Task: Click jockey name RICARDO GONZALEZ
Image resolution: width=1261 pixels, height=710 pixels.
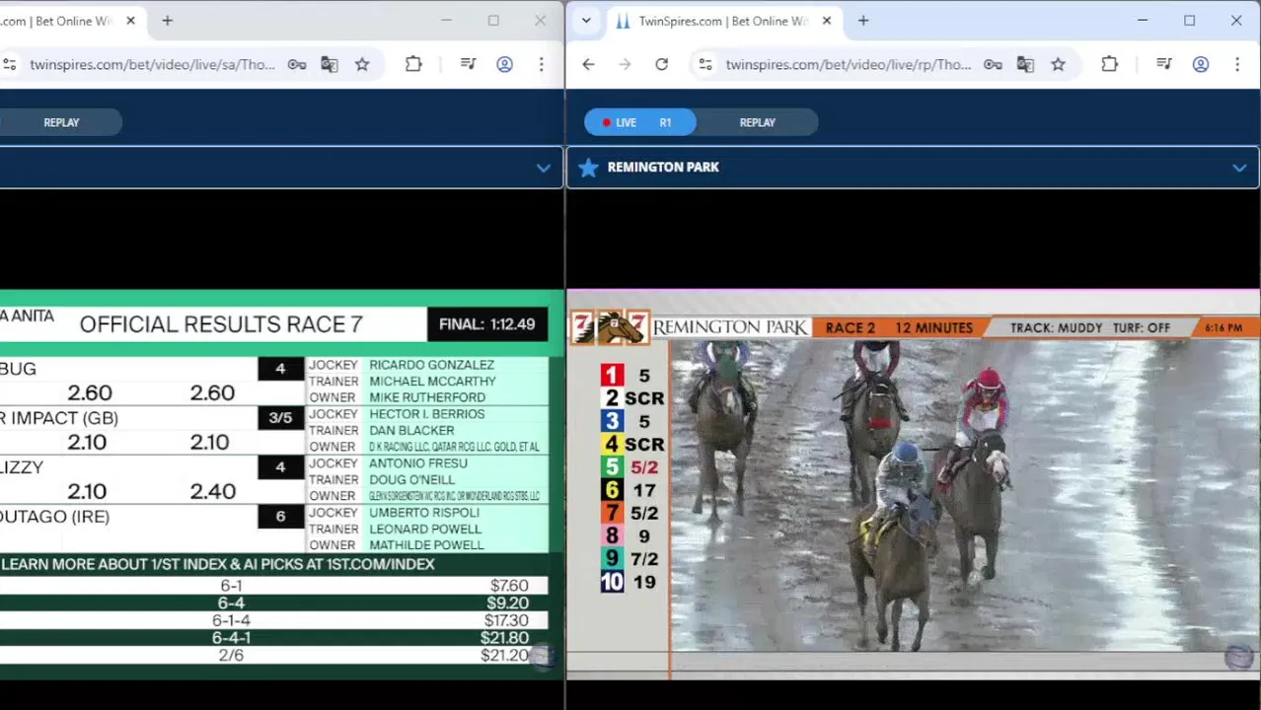Action: pyautogui.click(x=431, y=365)
